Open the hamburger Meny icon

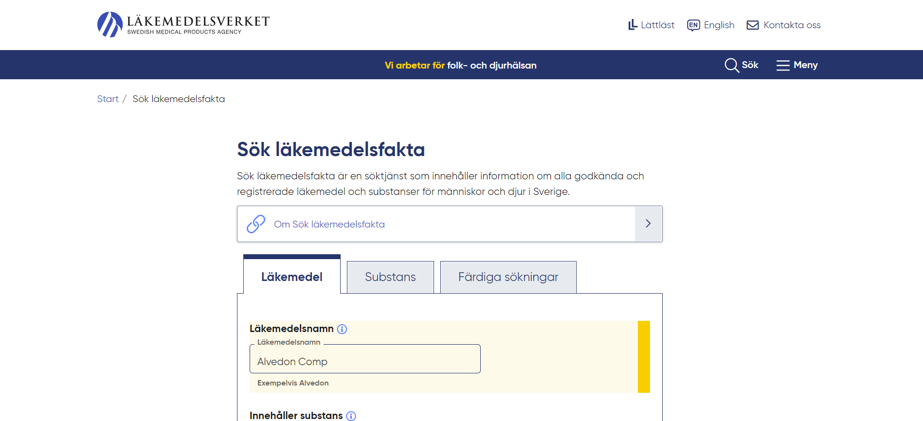tap(782, 65)
